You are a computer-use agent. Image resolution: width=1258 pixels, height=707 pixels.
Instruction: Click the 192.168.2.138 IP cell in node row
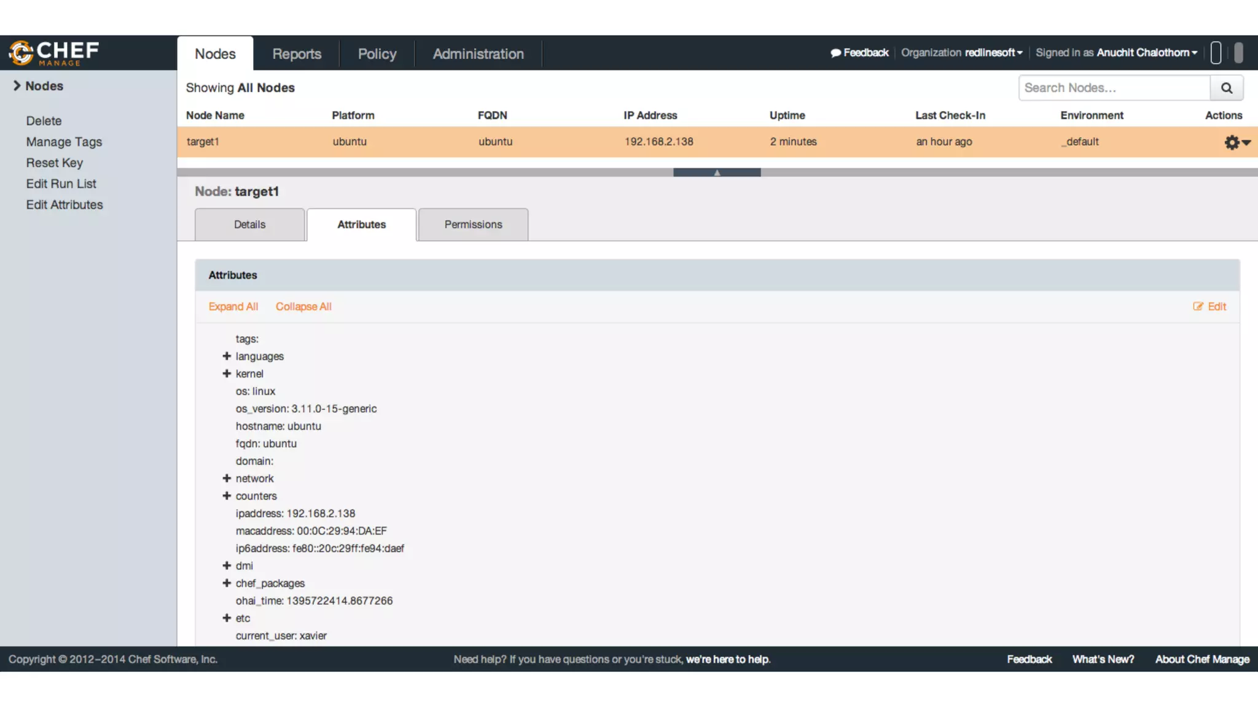pyautogui.click(x=659, y=142)
